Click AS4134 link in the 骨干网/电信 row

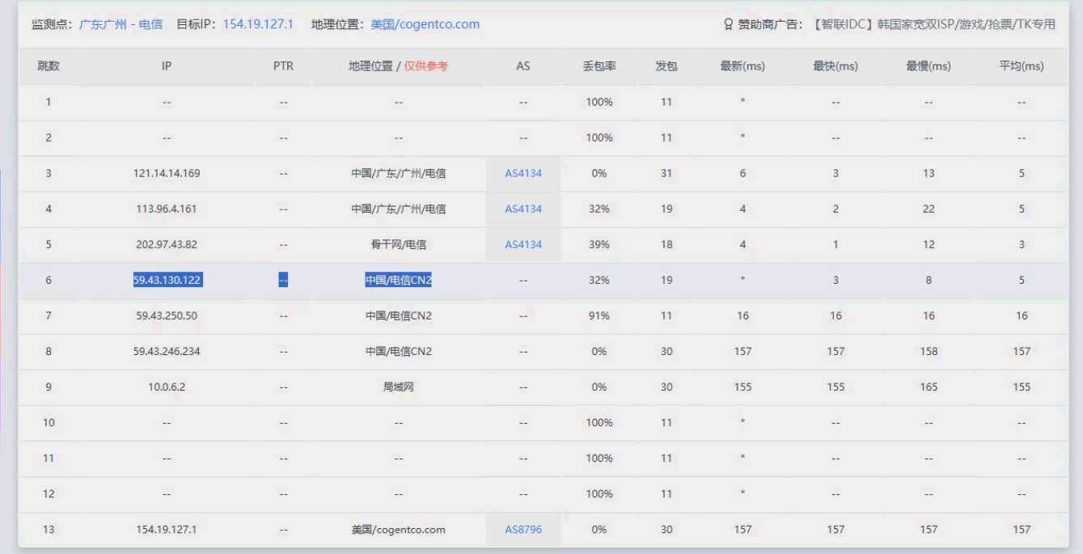pos(522,244)
